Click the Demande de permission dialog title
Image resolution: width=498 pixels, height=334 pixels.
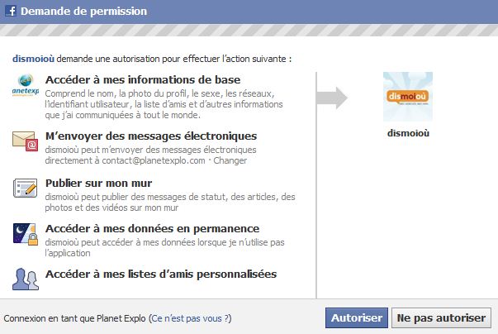(84, 11)
